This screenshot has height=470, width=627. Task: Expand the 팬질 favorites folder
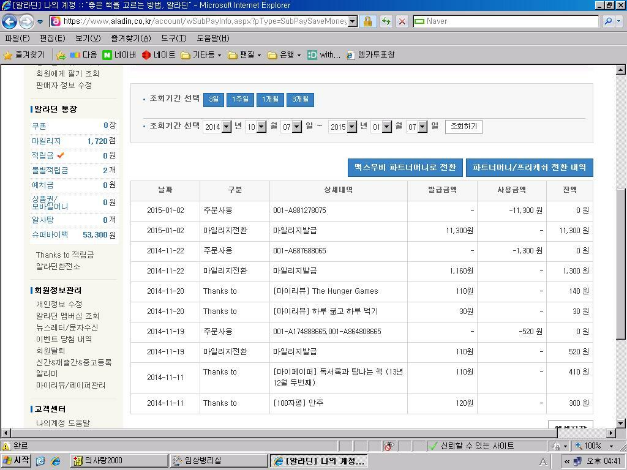244,54
